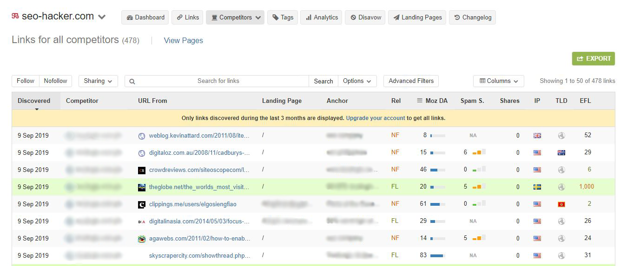The height and width of the screenshot is (266, 620).
Task: Click the agawebs.com favicon icon
Action: coord(142,239)
